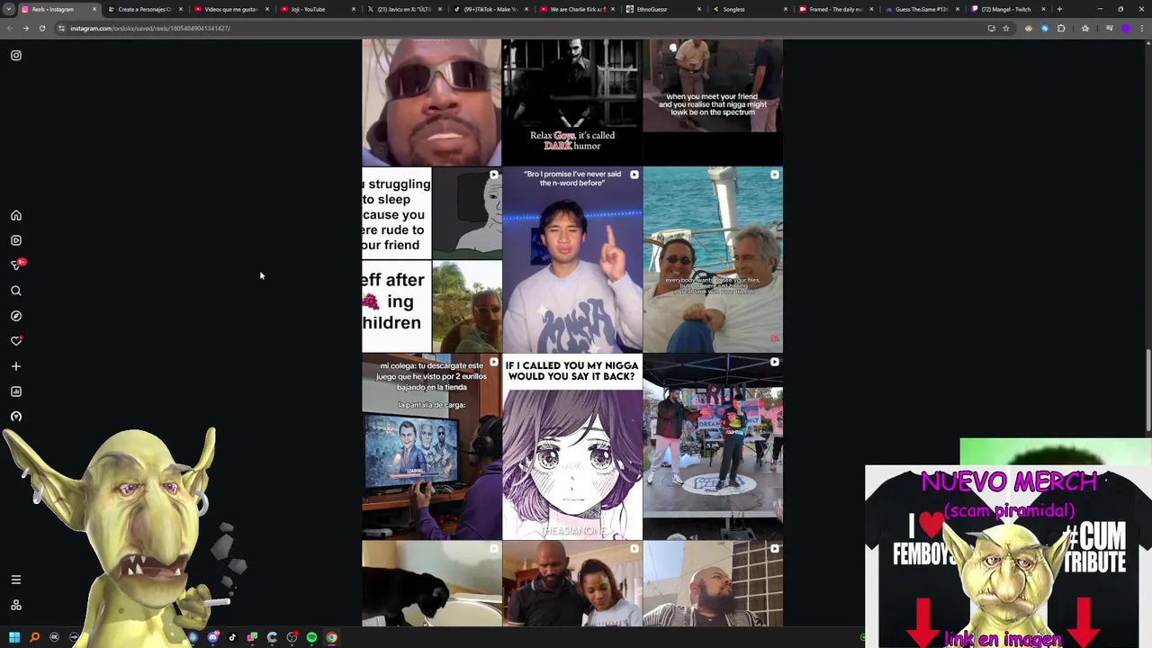This screenshot has width=1152, height=648.
Task: Click the Create plus icon in sidebar
Action: point(16,366)
